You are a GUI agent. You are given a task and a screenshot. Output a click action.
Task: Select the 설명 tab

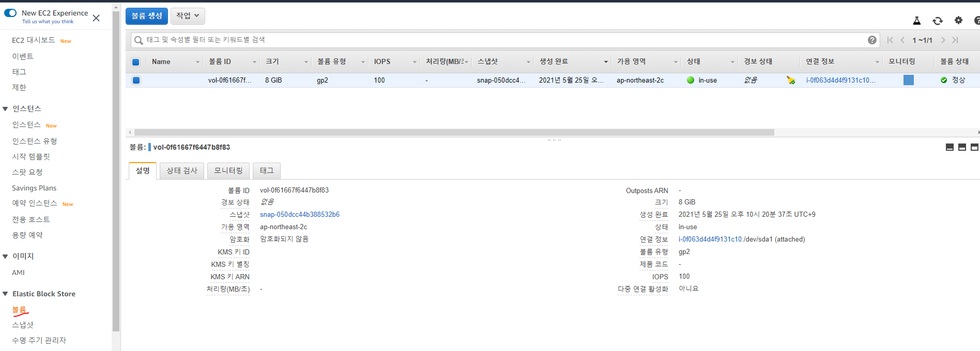(x=143, y=171)
